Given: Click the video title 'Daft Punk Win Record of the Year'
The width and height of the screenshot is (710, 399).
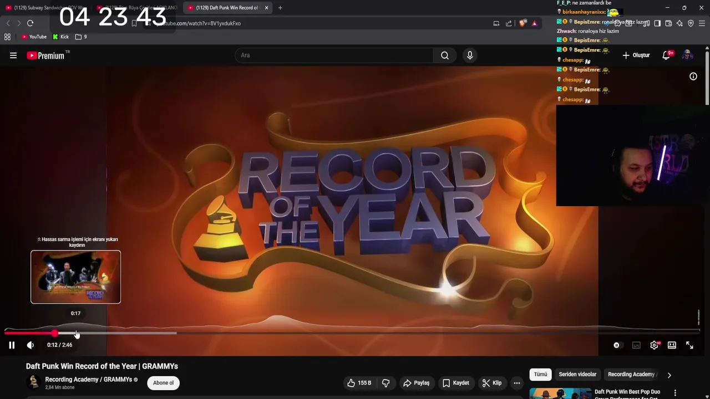Looking at the screenshot, I should pyautogui.click(x=102, y=366).
